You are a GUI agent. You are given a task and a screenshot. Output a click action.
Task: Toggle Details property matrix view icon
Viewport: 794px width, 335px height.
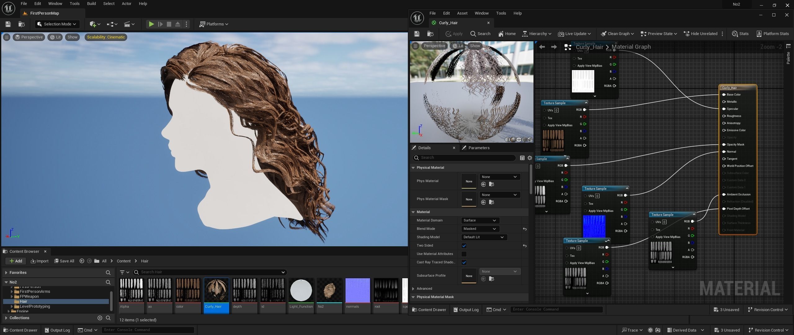pos(522,158)
